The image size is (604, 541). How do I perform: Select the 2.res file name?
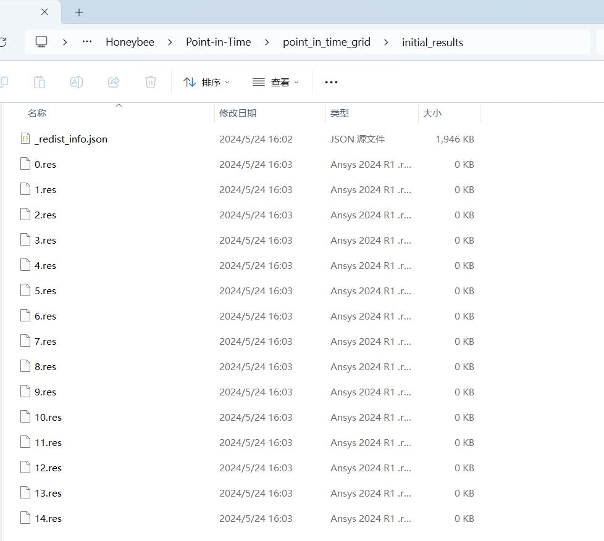[x=45, y=215]
